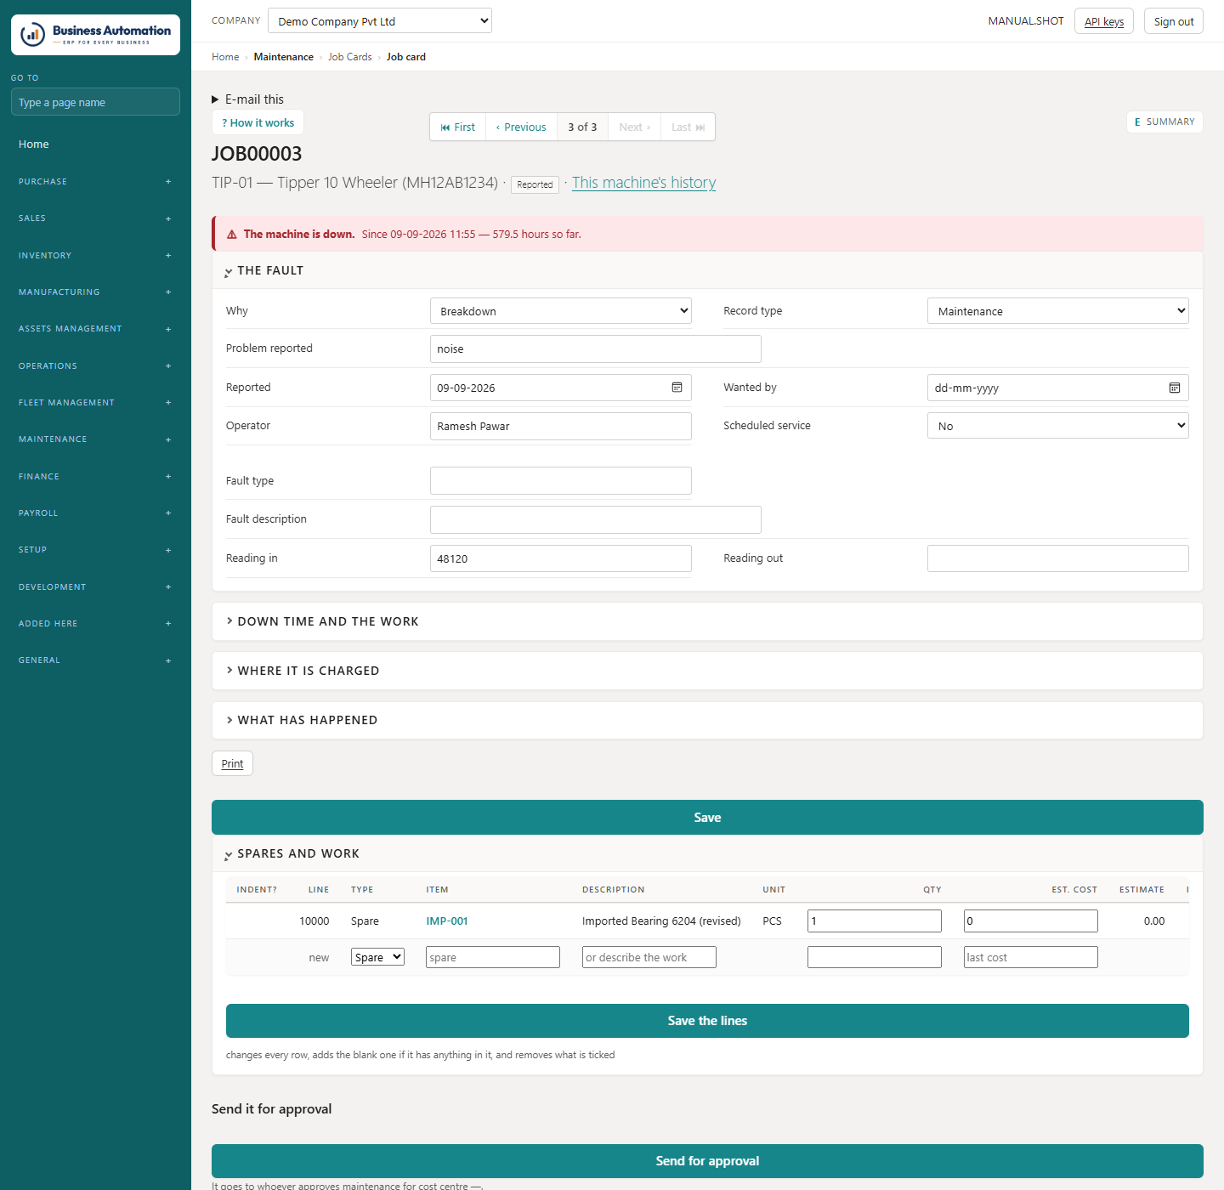Viewport: 1224px width, 1190px height.
Task: Click the Business Automation logo
Action: click(95, 35)
